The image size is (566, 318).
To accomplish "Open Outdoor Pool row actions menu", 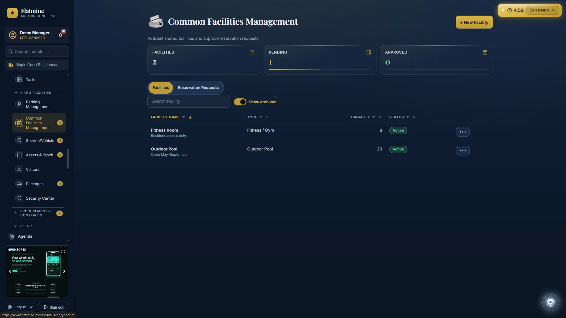I will coord(463,150).
